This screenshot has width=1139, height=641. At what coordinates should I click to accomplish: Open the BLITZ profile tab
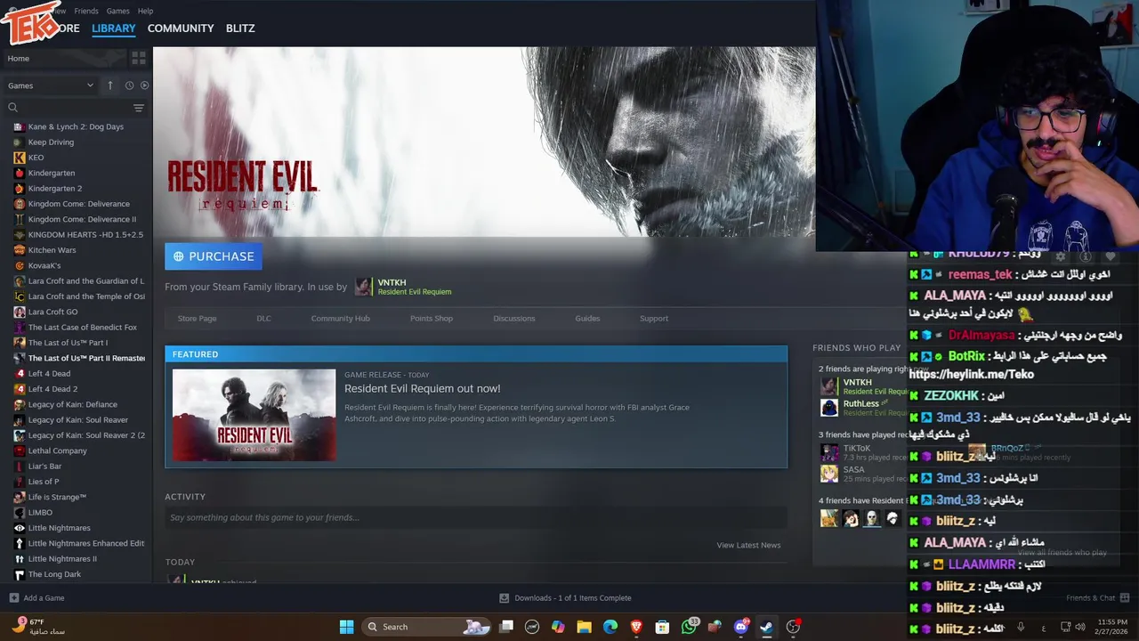tap(240, 28)
